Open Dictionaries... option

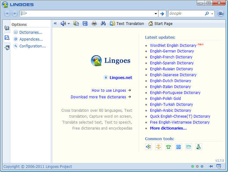click(x=31, y=32)
